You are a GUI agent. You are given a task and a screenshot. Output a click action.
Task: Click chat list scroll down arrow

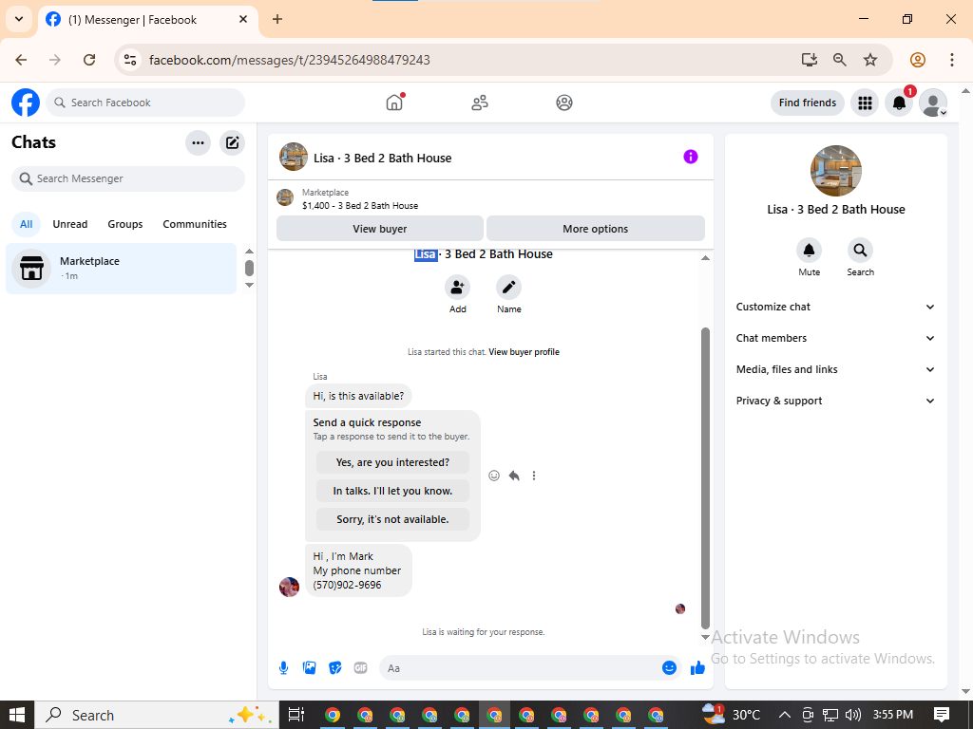[250, 285]
